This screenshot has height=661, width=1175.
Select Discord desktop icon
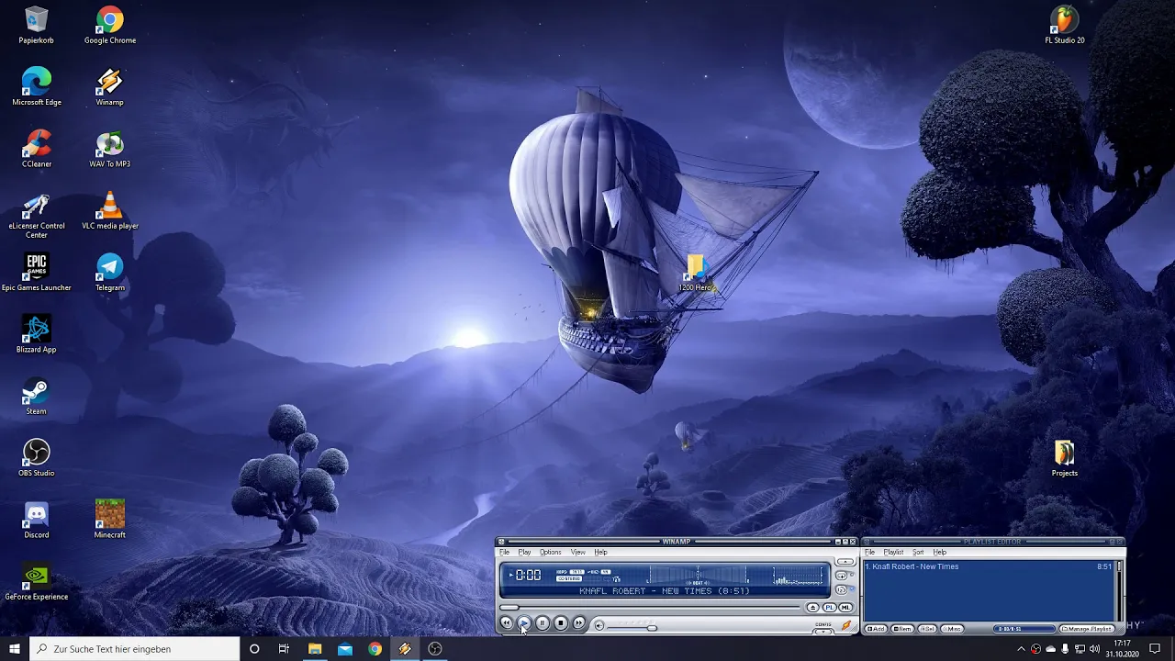(37, 519)
